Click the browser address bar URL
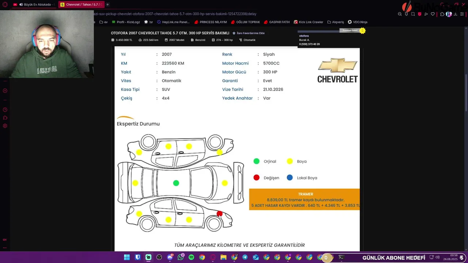 175,14
